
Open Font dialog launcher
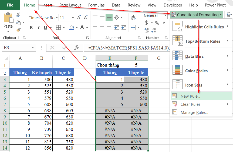coord(88,38)
